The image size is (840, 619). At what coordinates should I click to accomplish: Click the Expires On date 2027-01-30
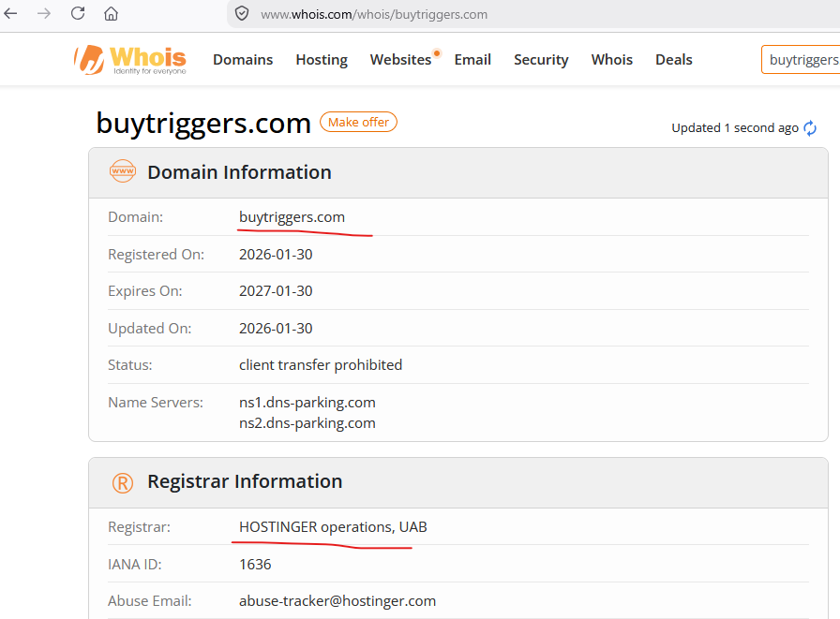click(x=276, y=291)
